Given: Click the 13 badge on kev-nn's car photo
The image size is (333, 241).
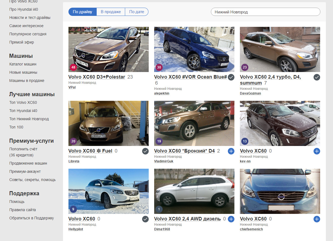Looking at the screenshot, I should [245, 141].
